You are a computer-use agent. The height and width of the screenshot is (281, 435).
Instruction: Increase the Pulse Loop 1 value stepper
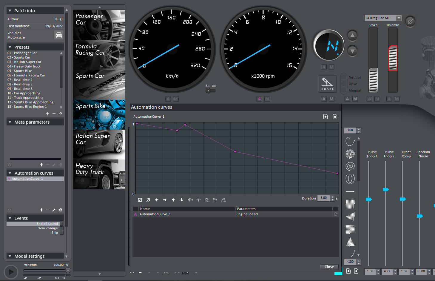pos(378,270)
